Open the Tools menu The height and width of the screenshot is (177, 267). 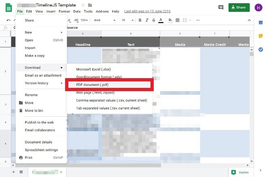88,11
